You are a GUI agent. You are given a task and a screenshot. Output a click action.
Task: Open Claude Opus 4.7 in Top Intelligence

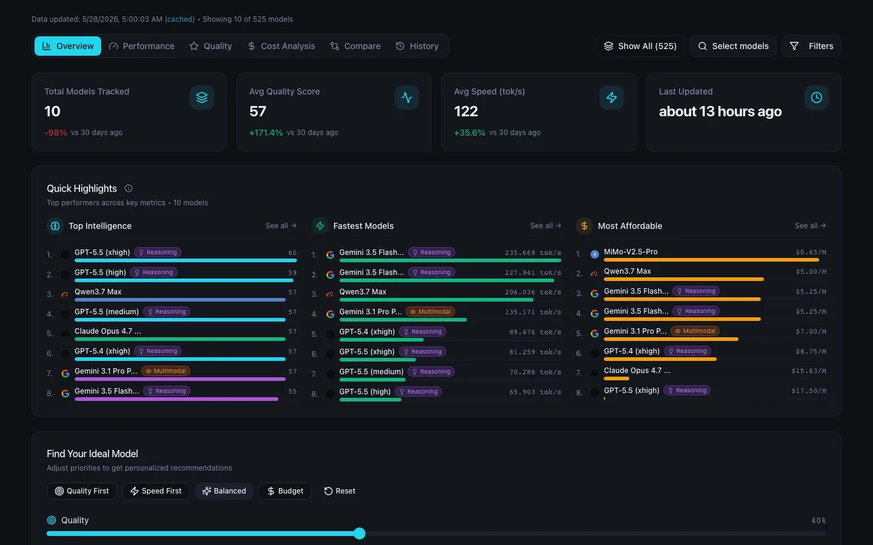point(108,331)
